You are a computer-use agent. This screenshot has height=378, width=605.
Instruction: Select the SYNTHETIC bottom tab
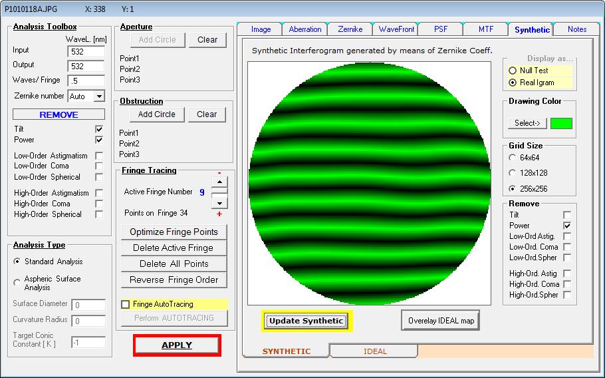click(287, 351)
